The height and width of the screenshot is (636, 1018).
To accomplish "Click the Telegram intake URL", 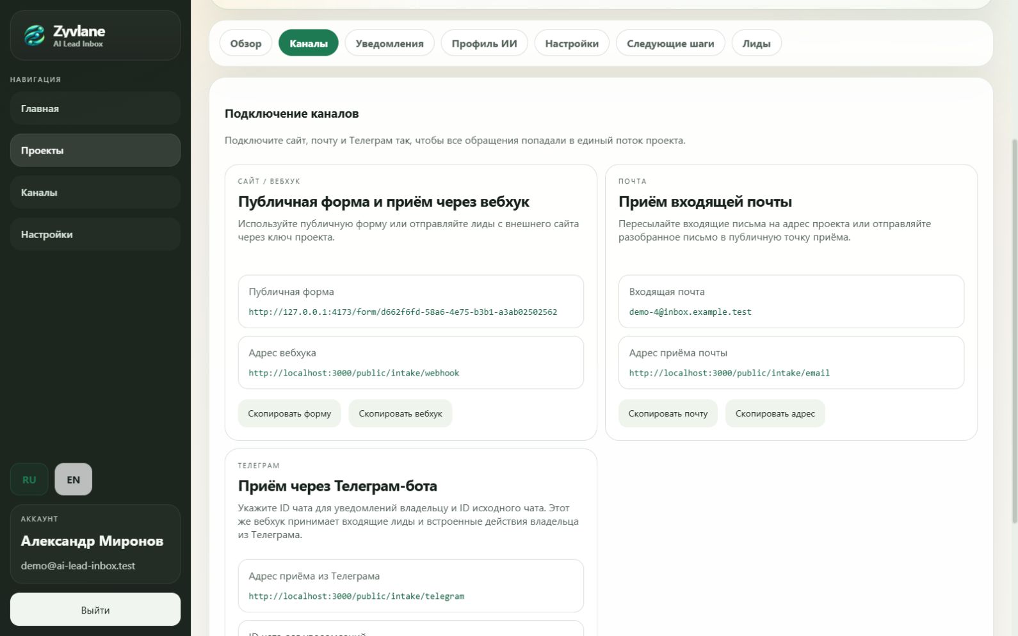I will 357,596.
